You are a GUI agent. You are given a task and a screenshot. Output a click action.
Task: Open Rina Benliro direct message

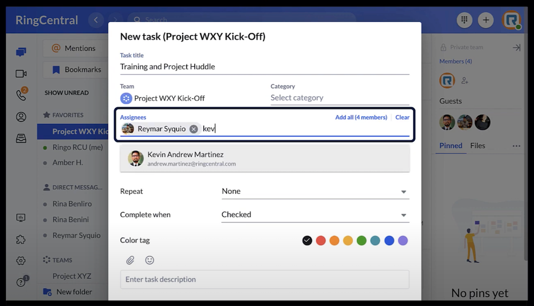click(x=73, y=204)
